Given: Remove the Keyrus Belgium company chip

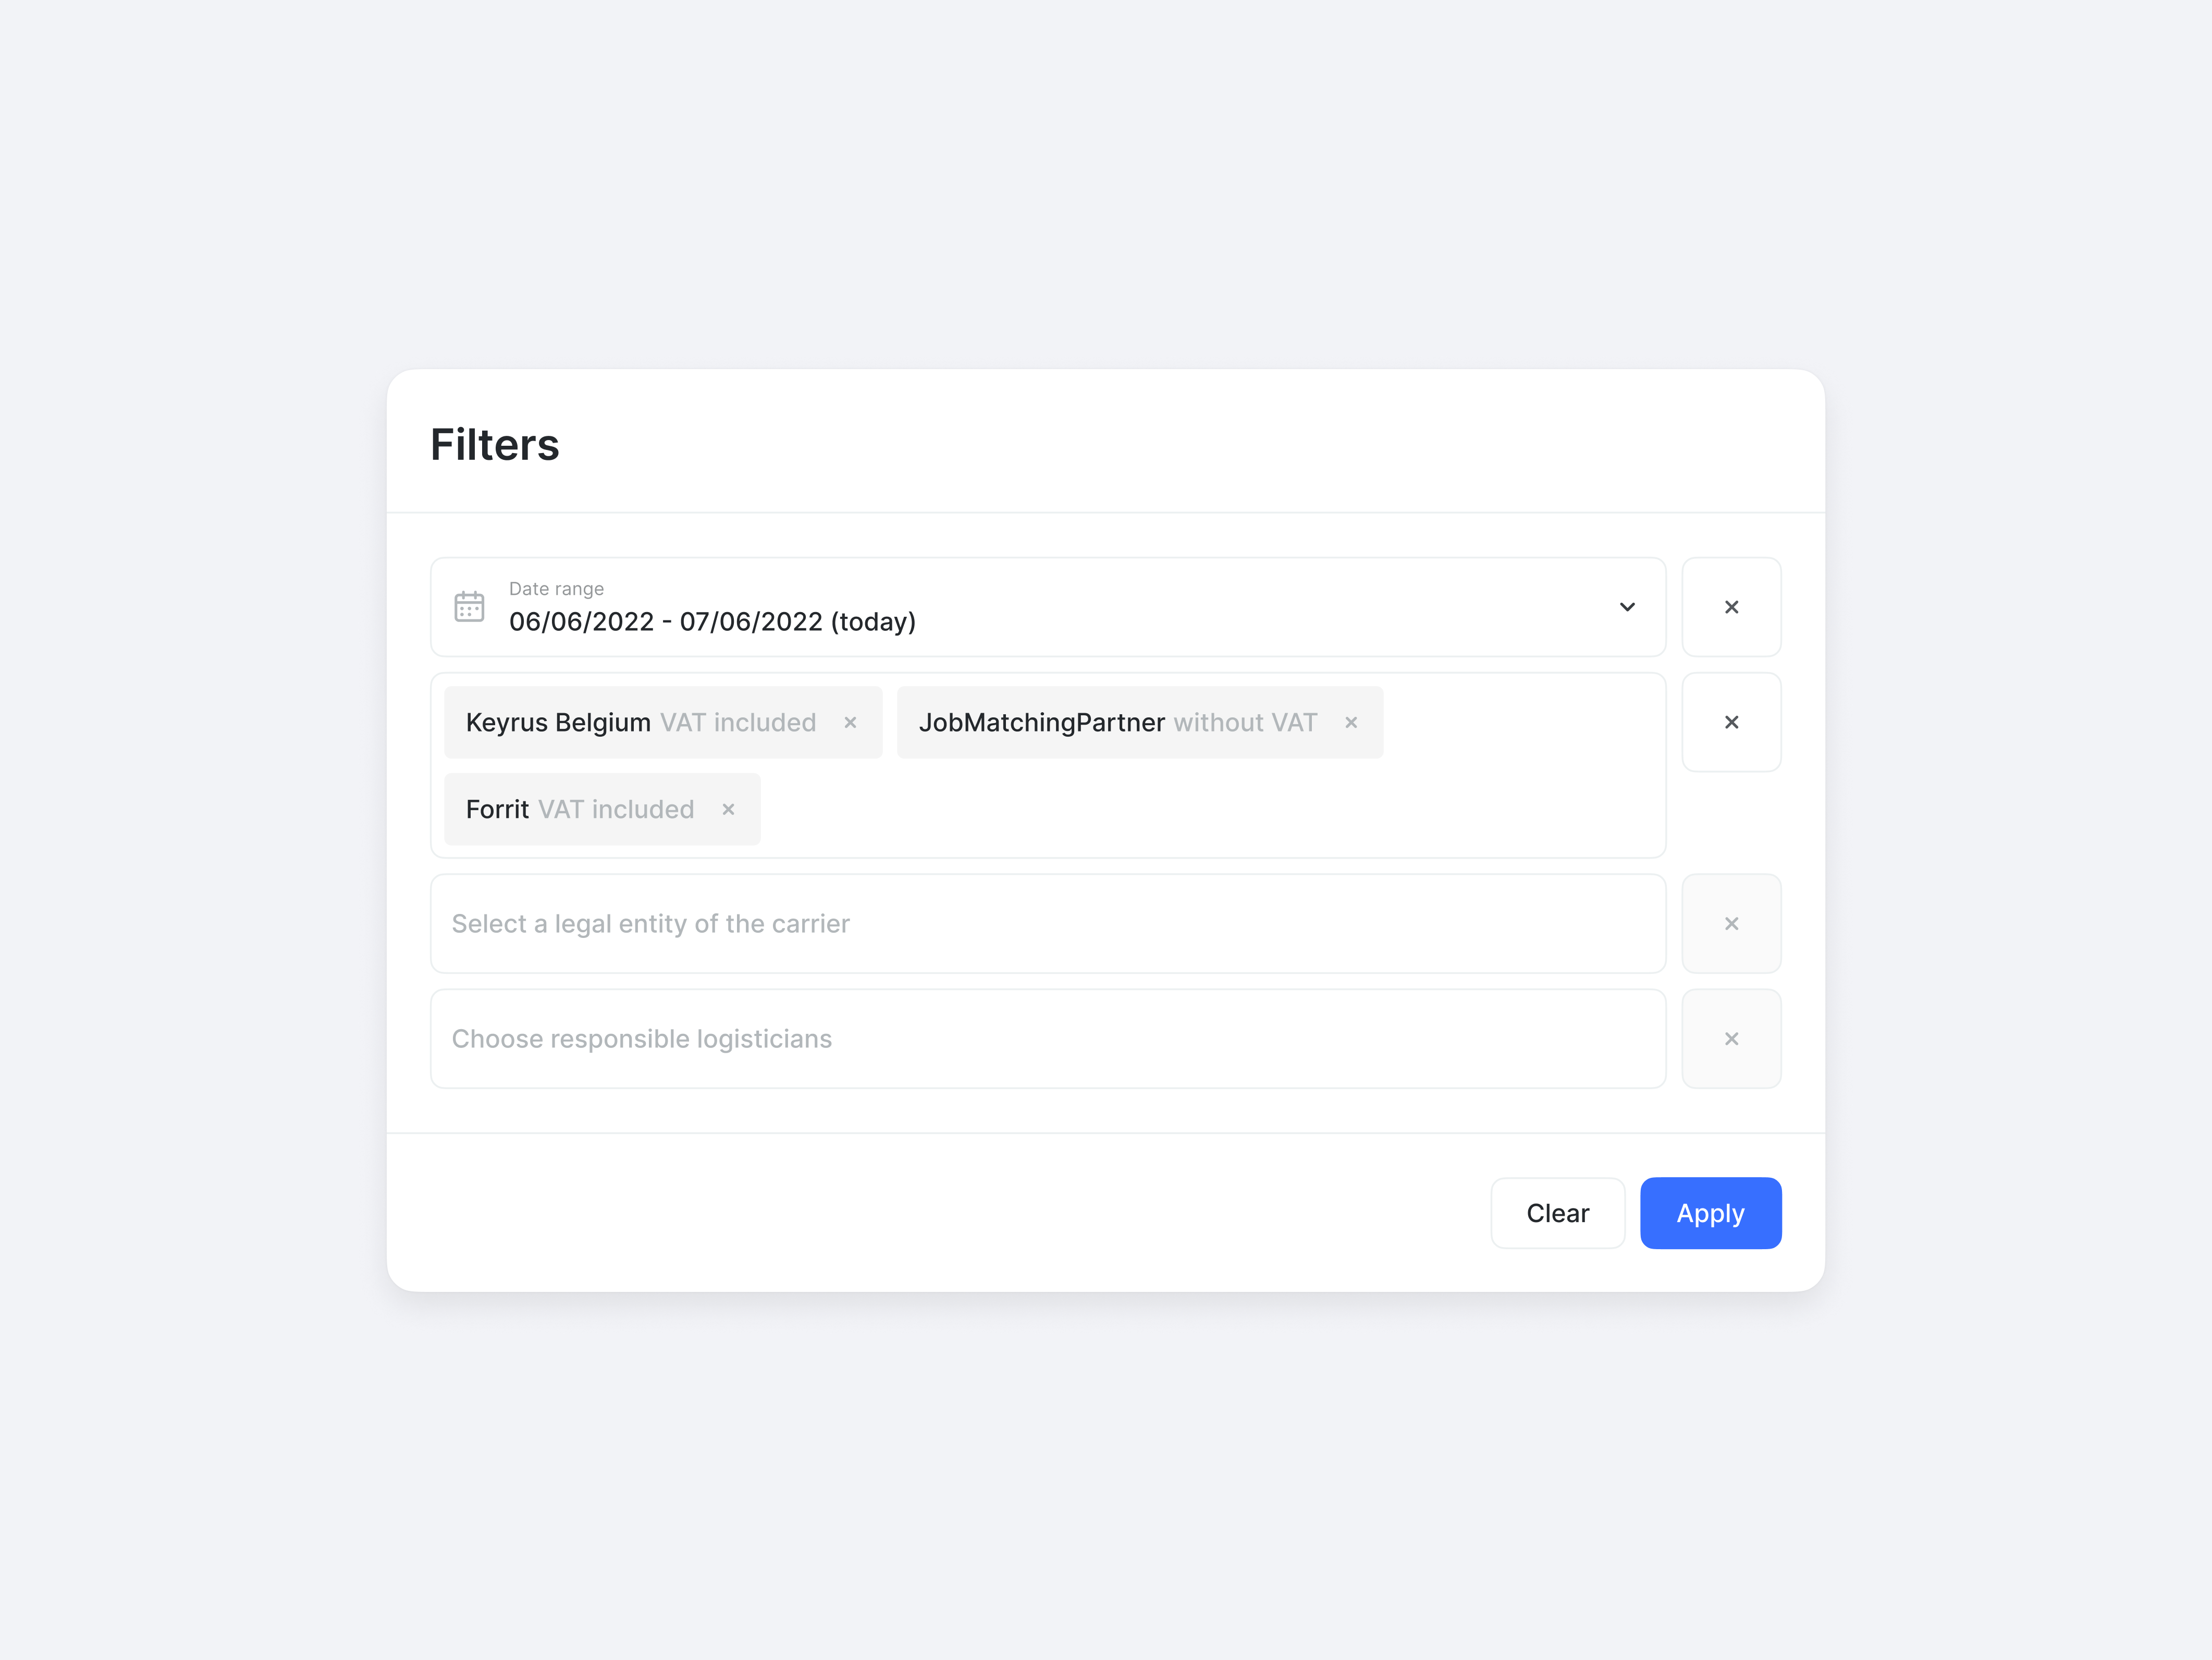Looking at the screenshot, I should [851, 722].
